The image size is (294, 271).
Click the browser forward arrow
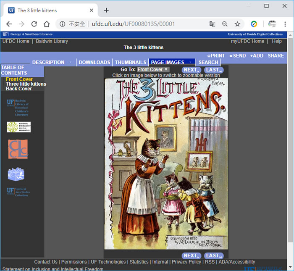[21, 24]
